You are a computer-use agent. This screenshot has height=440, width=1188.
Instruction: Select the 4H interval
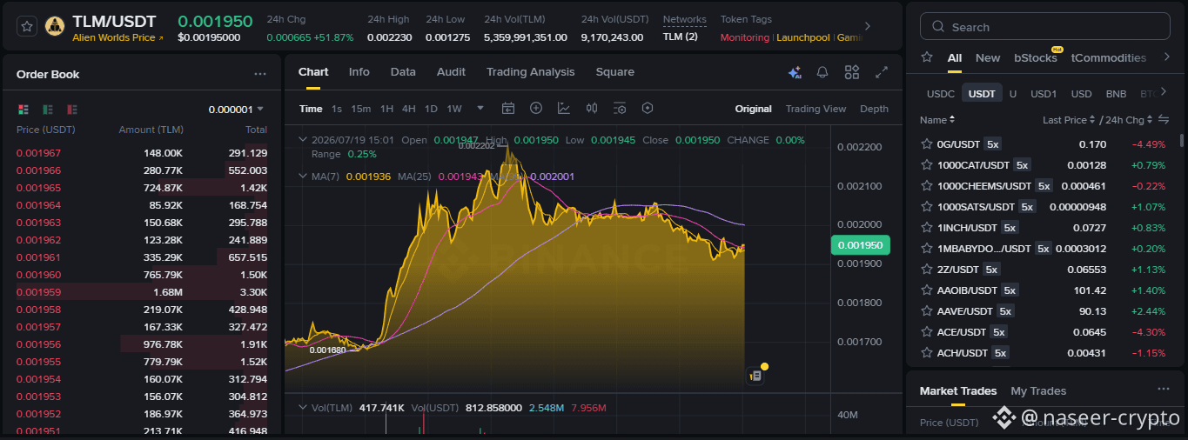click(x=408, y=109)
